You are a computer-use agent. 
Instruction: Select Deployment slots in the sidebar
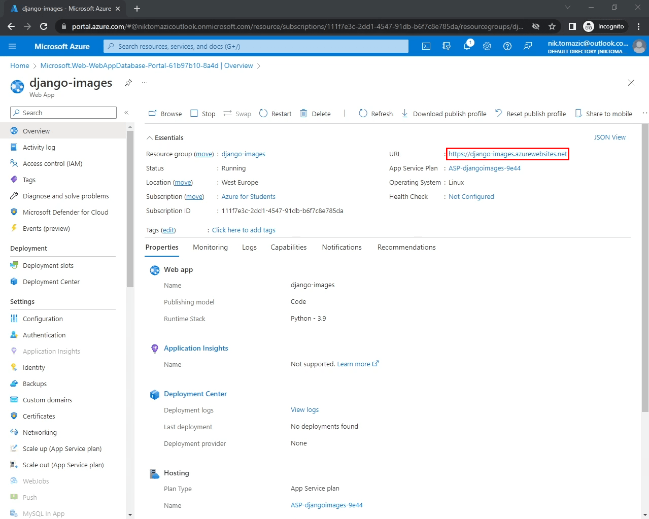pyautogui.click(x=48, y=265)
